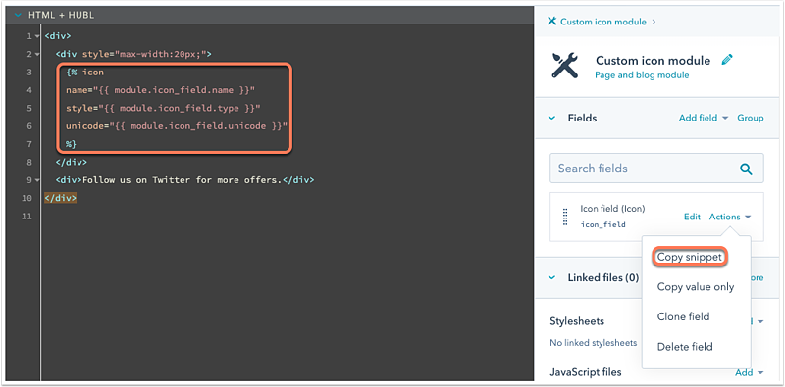Screen dimensions: 785x387
Task: Click the Linked files (0) heading
Action: (603, 277)
